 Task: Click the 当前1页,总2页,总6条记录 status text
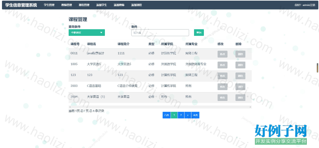pyautogui.click(x=86, y=111)
